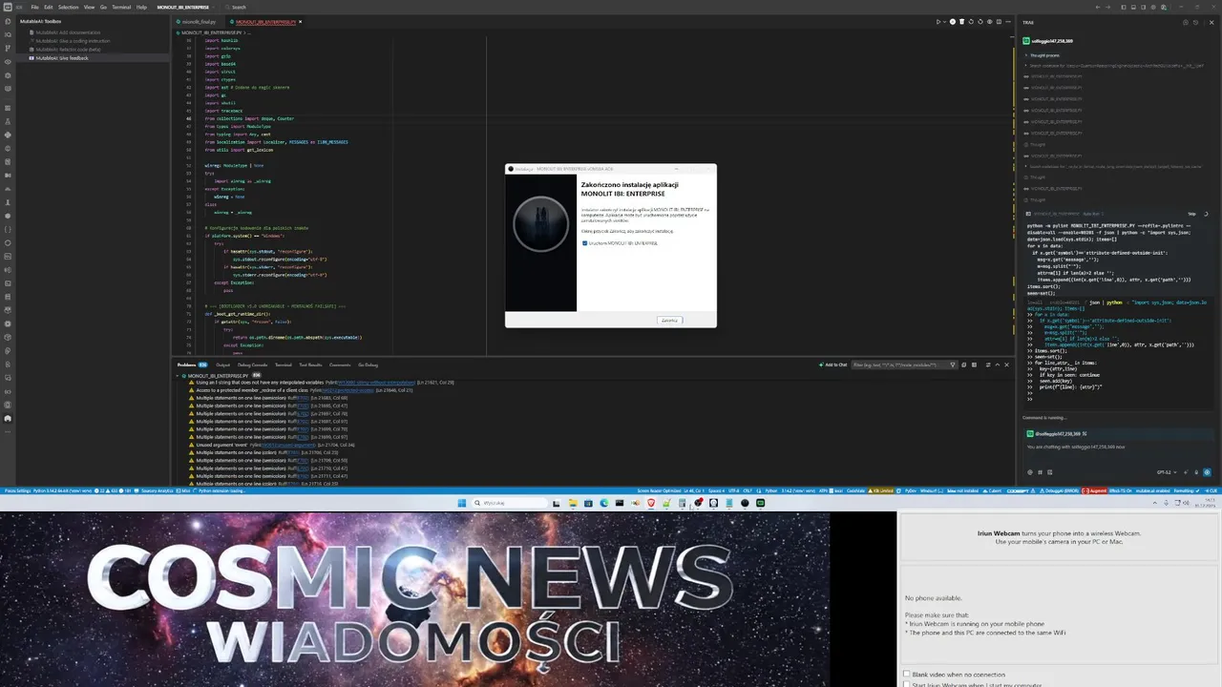Click split editor icon in editor toolbar

[998, 21]
